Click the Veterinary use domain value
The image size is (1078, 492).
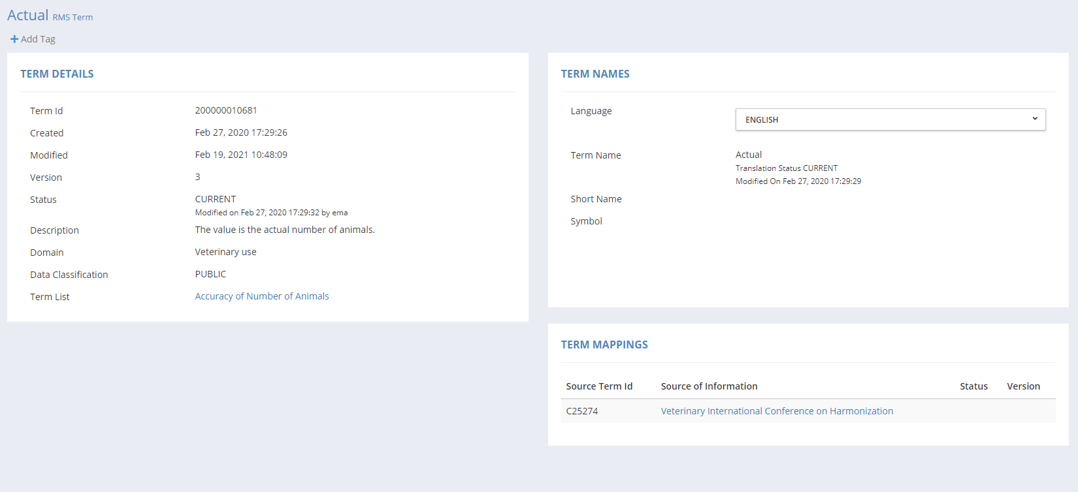225,252
